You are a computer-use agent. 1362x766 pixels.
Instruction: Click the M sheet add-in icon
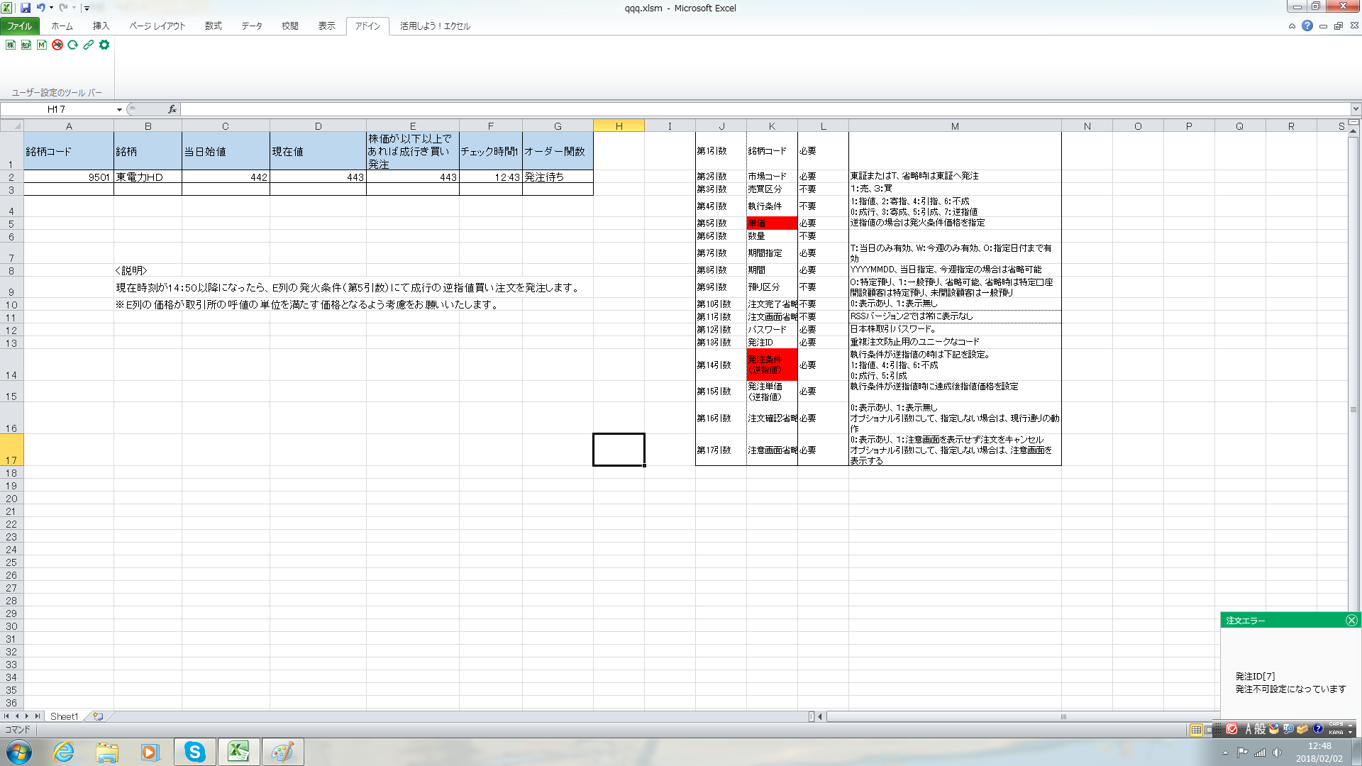(x=42, y=45)
